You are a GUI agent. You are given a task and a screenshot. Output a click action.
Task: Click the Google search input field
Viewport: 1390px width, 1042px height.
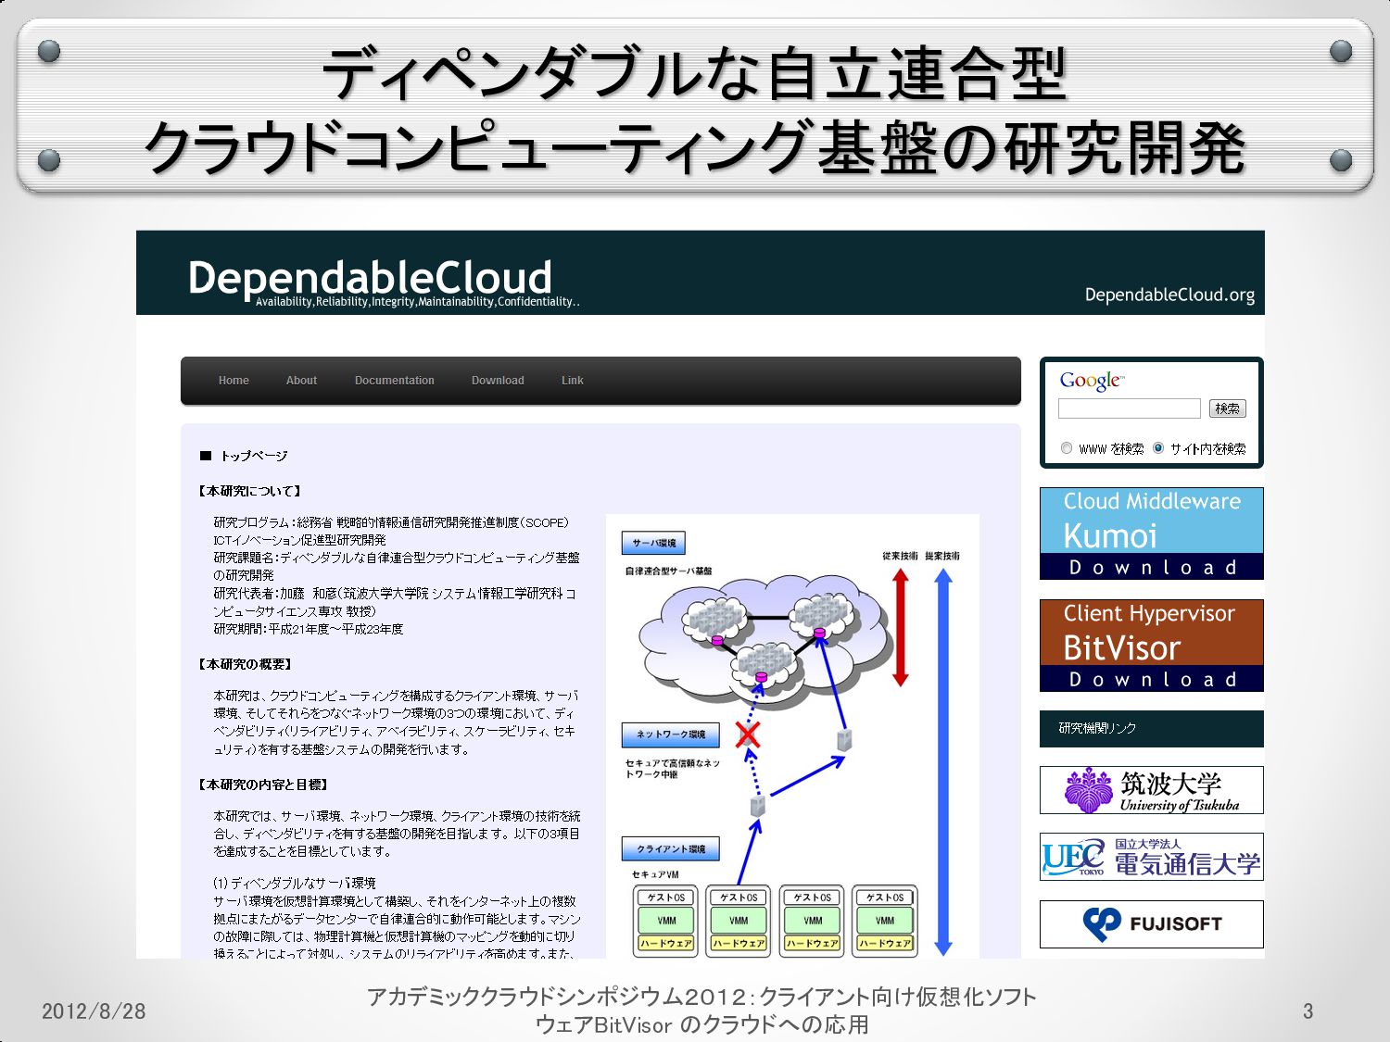1129,408
